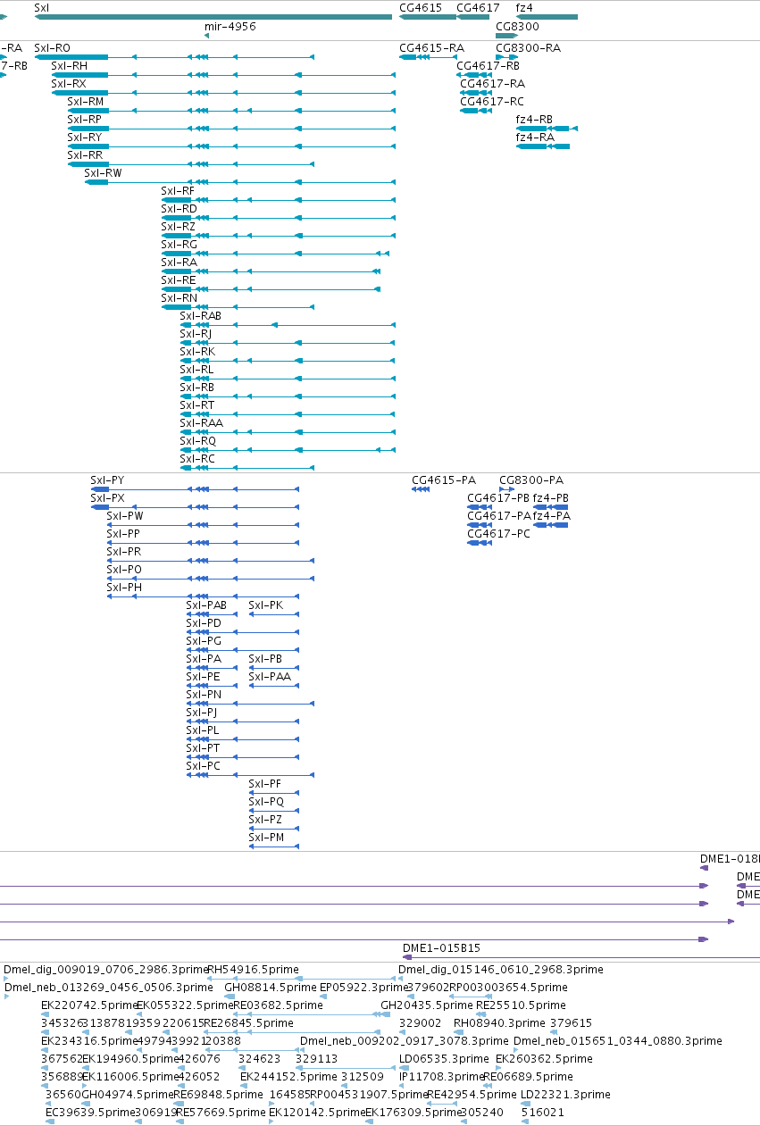Click the Sxl-RG transcript label
The height and width of the screenshot is (1126, 760).
[179, 245]
